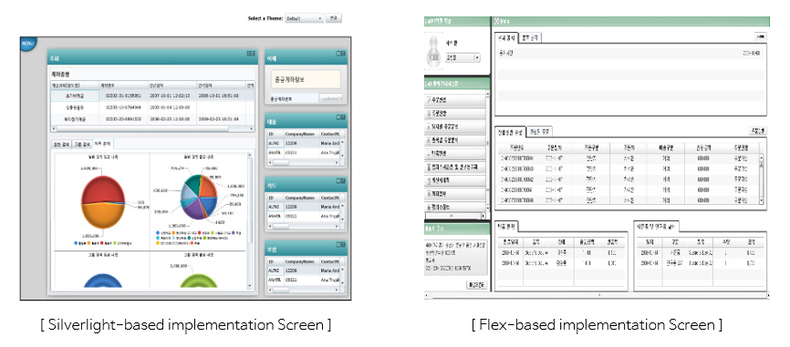Click the window icons on third right-side panel header
Viewport: 790px width, 347px height.
point(341,181)
